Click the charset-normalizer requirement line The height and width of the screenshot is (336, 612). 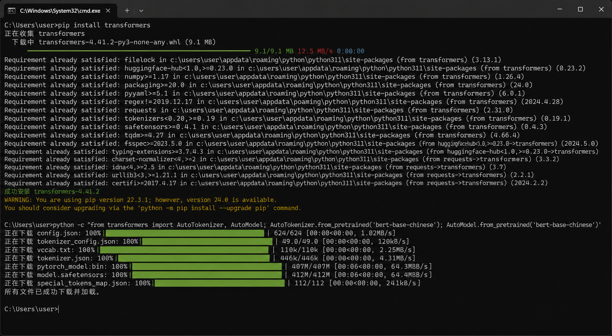pyautogui.click(x=282, y=159)
